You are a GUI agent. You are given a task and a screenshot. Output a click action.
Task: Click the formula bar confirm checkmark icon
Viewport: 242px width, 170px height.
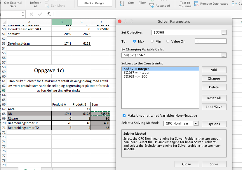pyautogui.click(x=40, y=14)
